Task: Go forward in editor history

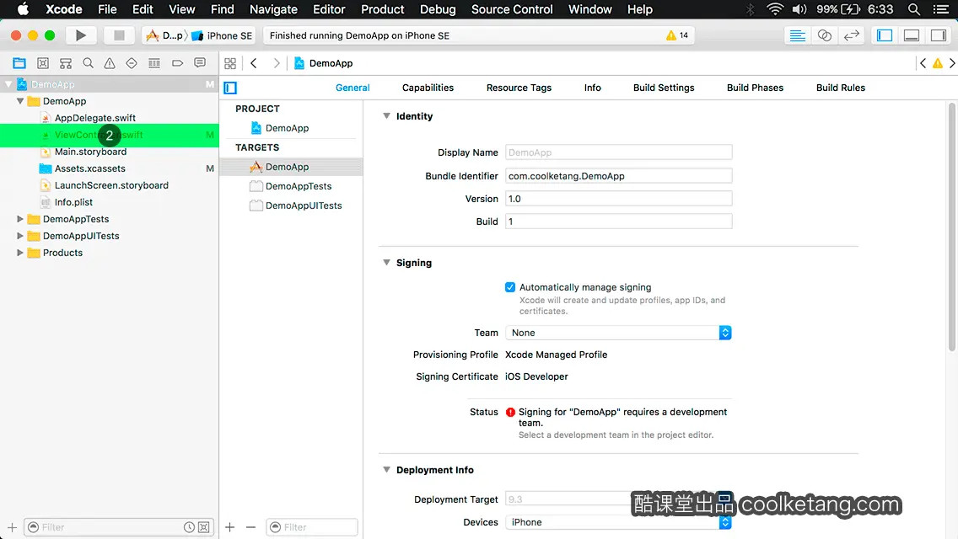Action: click(276, 63)
